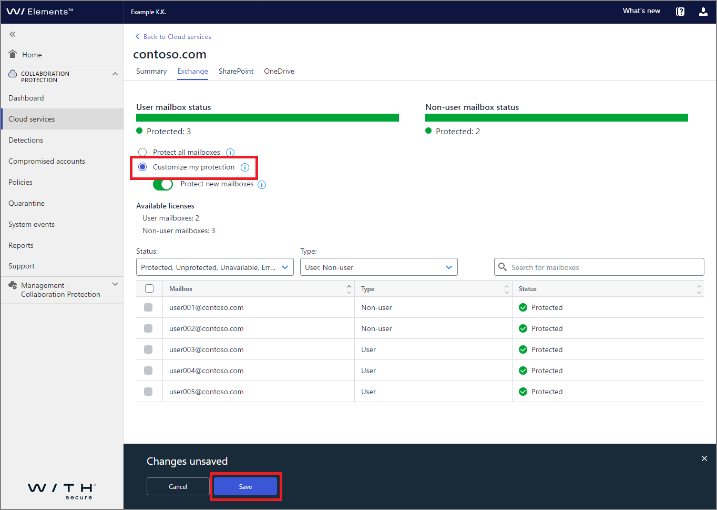
Task: Click protected status icon for user001
Action: click(523, 307)
